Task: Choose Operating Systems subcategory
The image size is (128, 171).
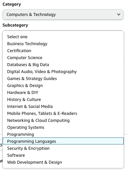Action: 63,128
